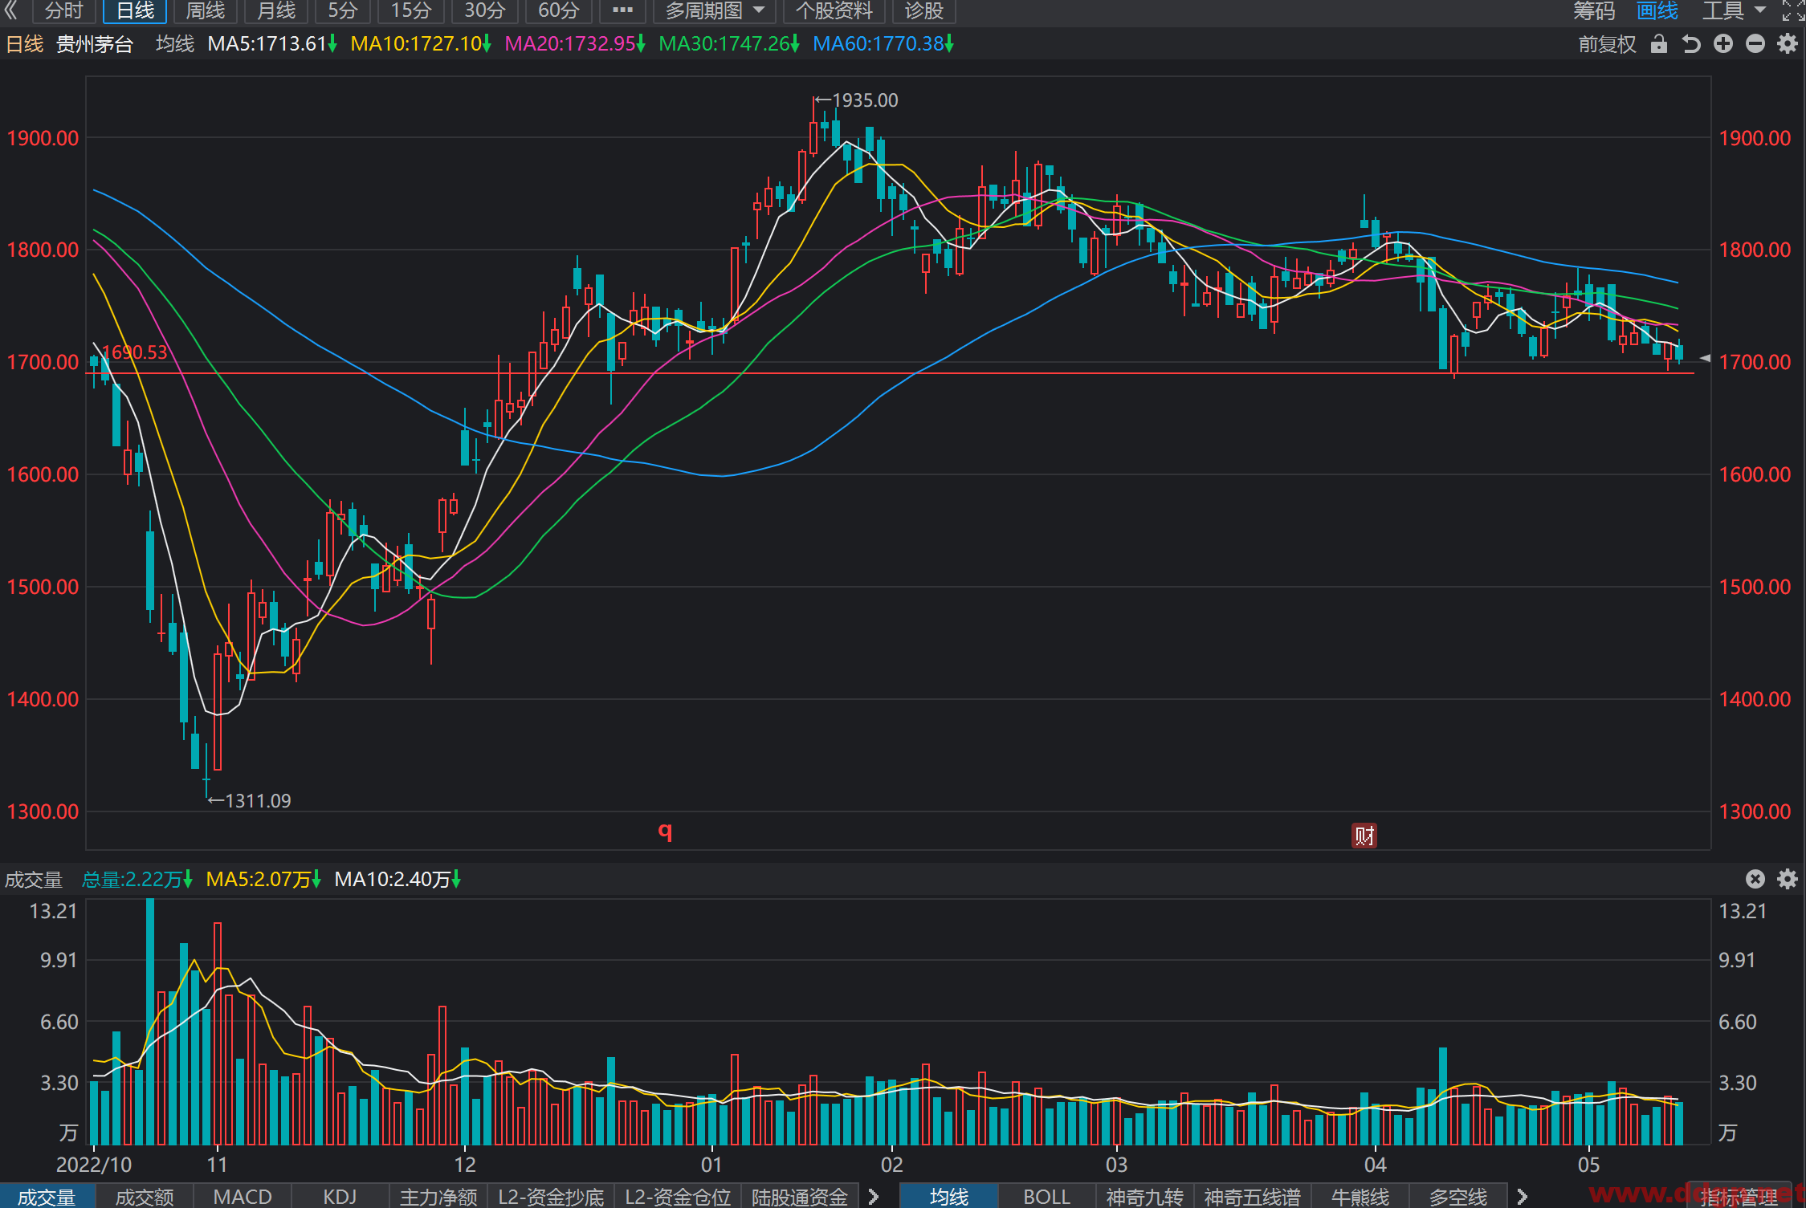1806x1208 pixels.
Task: Click the undo arrow icon
Action: (1691, 44)
